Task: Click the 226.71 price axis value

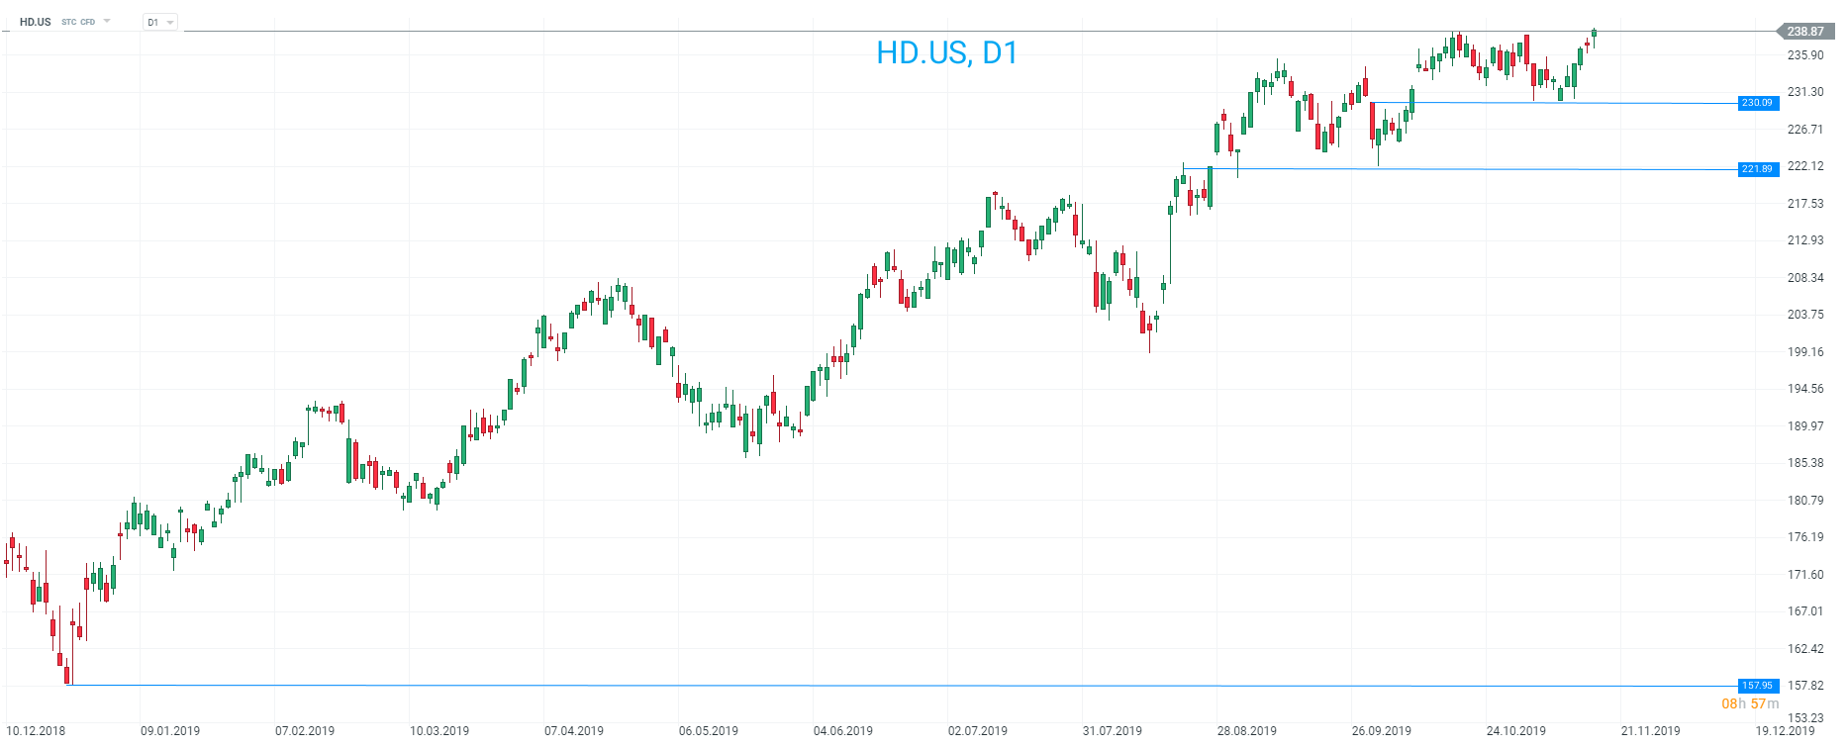Action: pos(1805,130)
